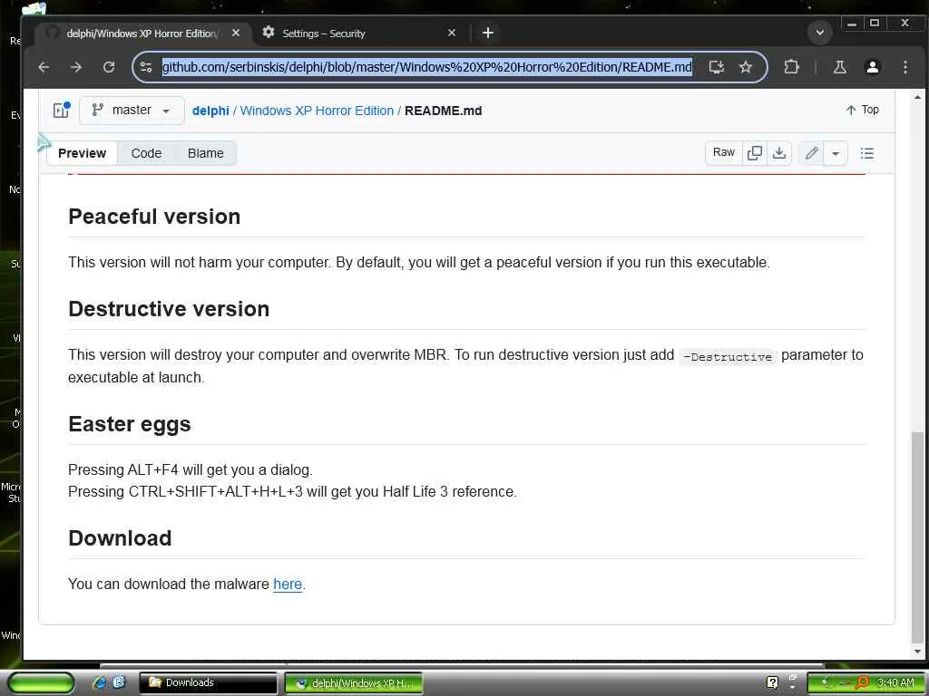Screen dimensions: 929x696
Task: Reload the current GitHub page
Action: pos(109,67)
